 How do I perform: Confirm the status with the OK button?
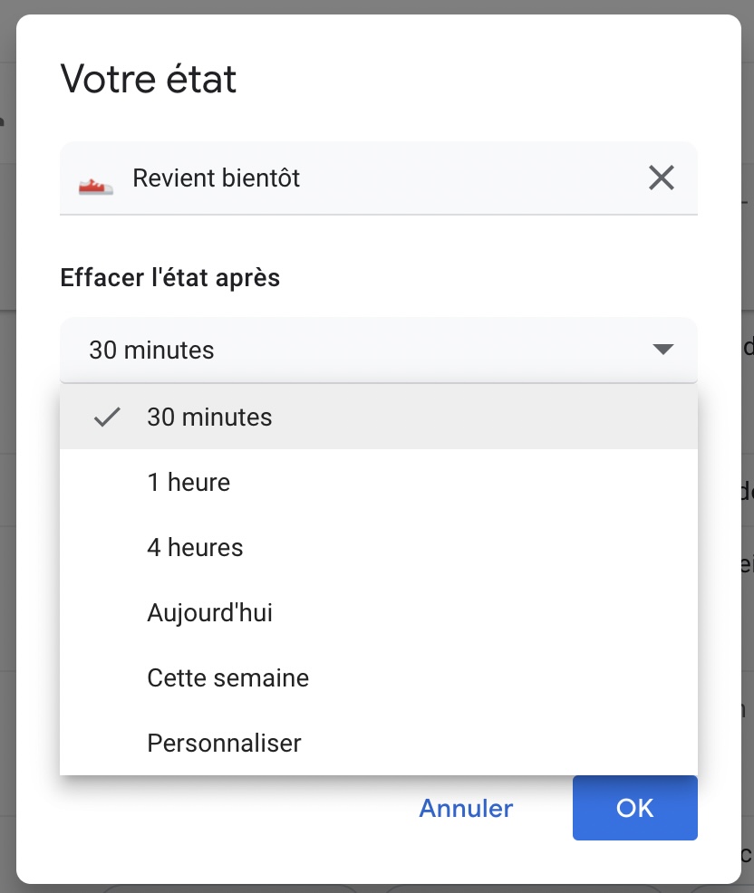coord(634,808)
